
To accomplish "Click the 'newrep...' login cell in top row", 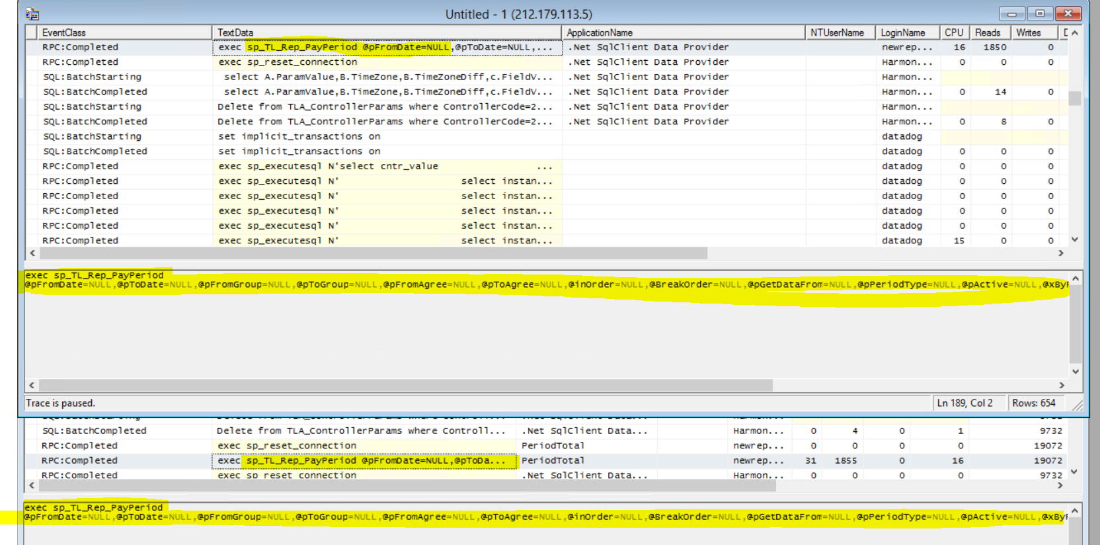I will 908,48.
